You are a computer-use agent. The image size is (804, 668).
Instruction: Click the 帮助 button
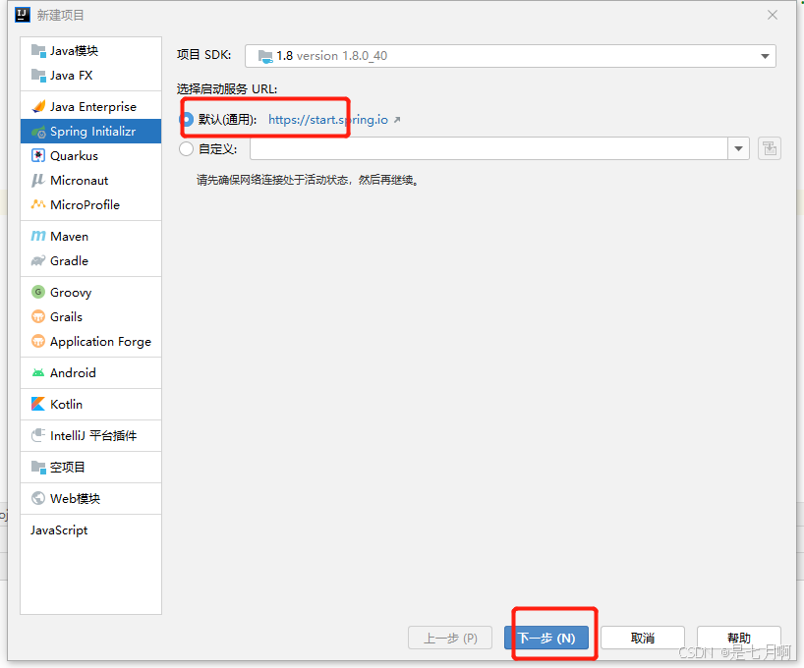coord(739,638)
